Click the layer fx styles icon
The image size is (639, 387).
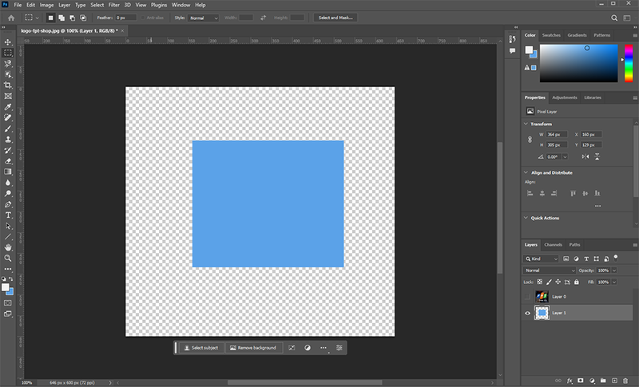click(x=570, y=381)
